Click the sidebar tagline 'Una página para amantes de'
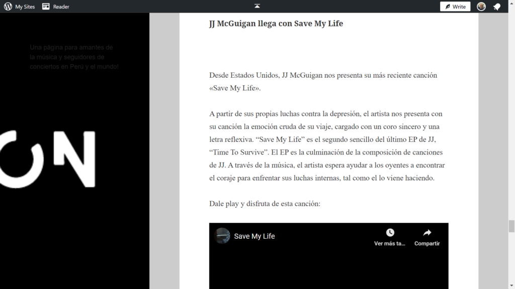Viewport: 515px width, 289px height. tap(71, 47)
